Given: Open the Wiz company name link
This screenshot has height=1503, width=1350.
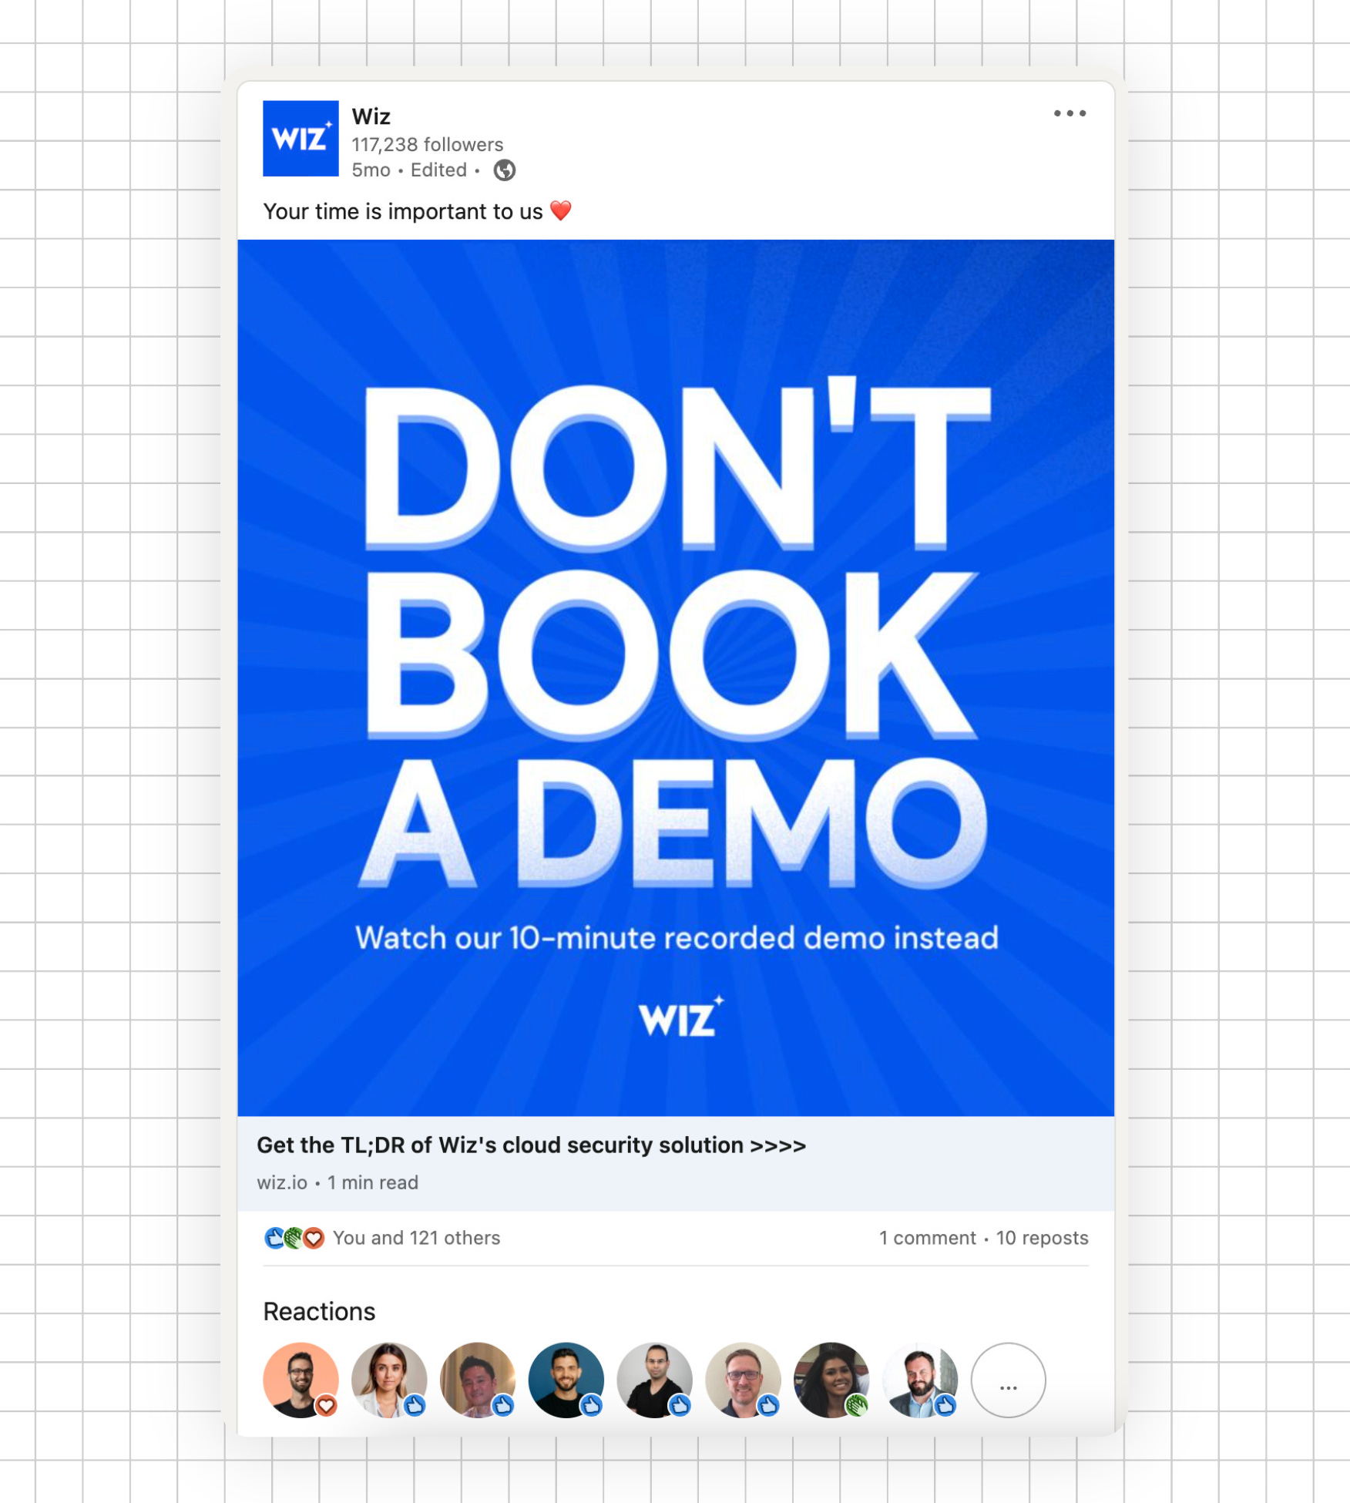Looking at the screenshot, I should pyautogui.click(x=371, y=116).
